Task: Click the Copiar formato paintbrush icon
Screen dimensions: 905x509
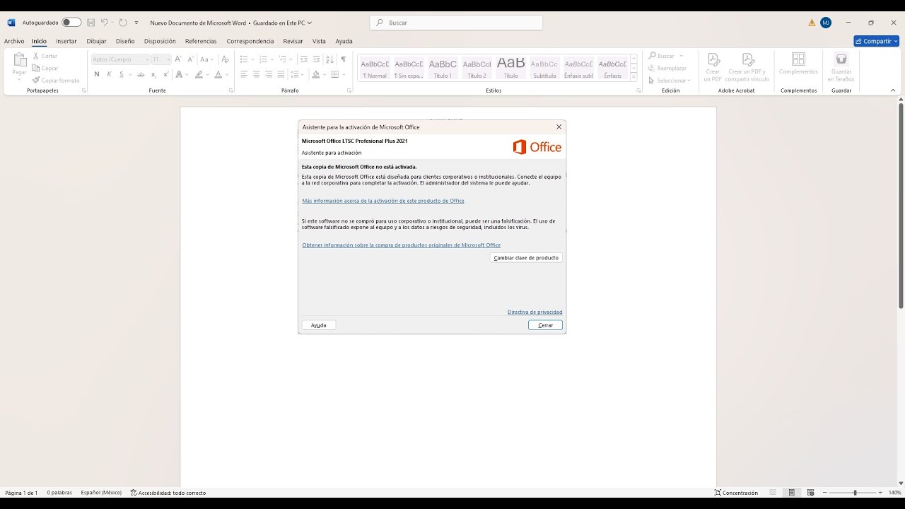Action: click(x=36, y=80)
